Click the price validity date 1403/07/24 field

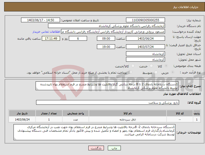146,47
